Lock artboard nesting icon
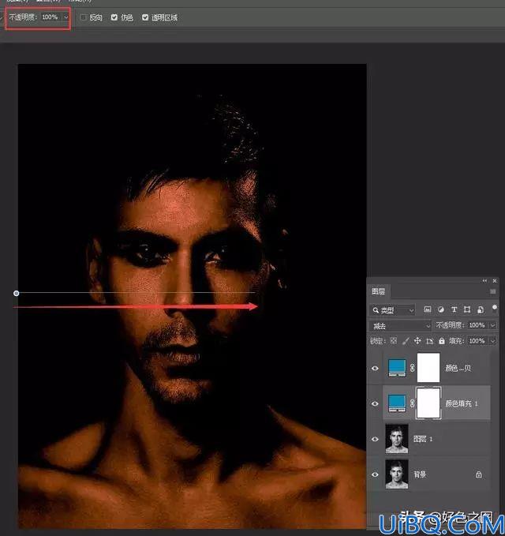Viewport: 505px width, 536px height. pos(430,341)
